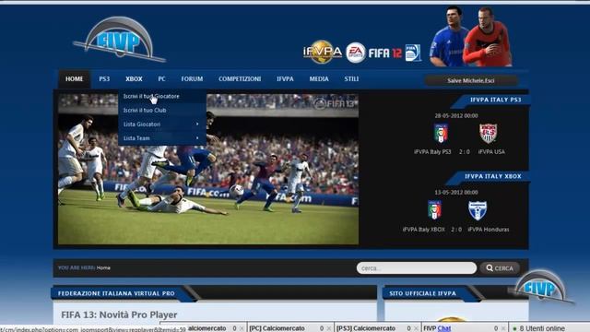The image size is (590, 332).
Task: Open the iFVPA Honduras team link
Action: click(x=489, y=230)
